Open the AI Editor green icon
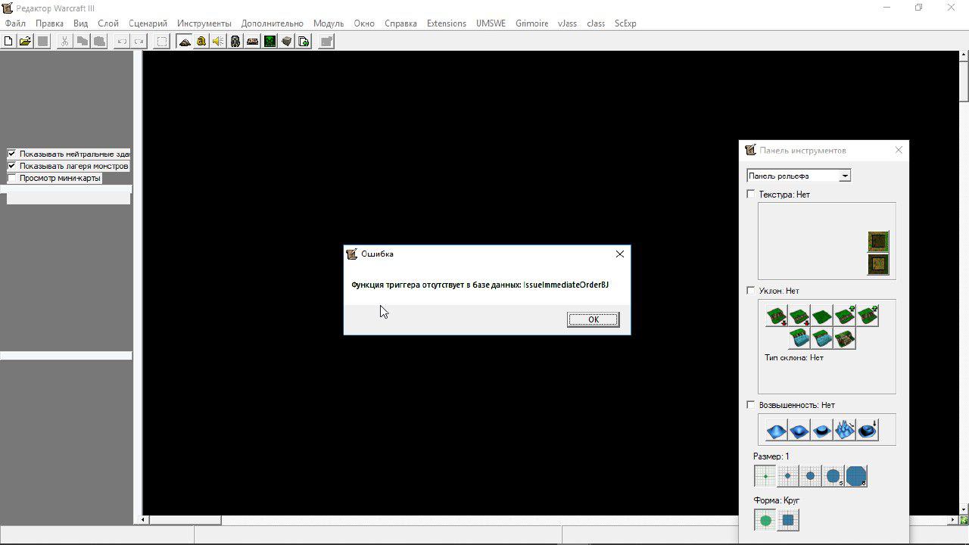 (x=270, y=42)
